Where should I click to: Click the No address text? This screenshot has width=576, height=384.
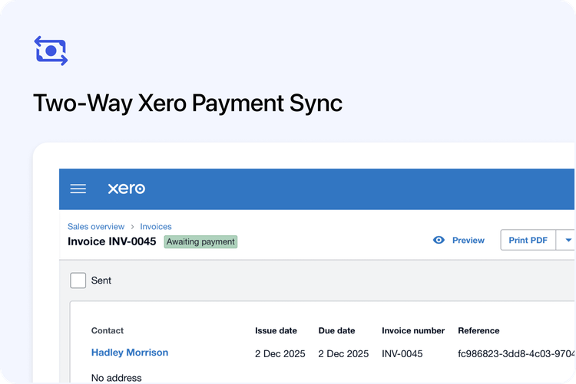pos(116,378)
